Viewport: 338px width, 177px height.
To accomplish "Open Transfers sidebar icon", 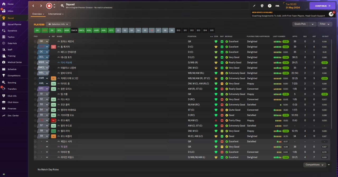I will pos(4,89).
